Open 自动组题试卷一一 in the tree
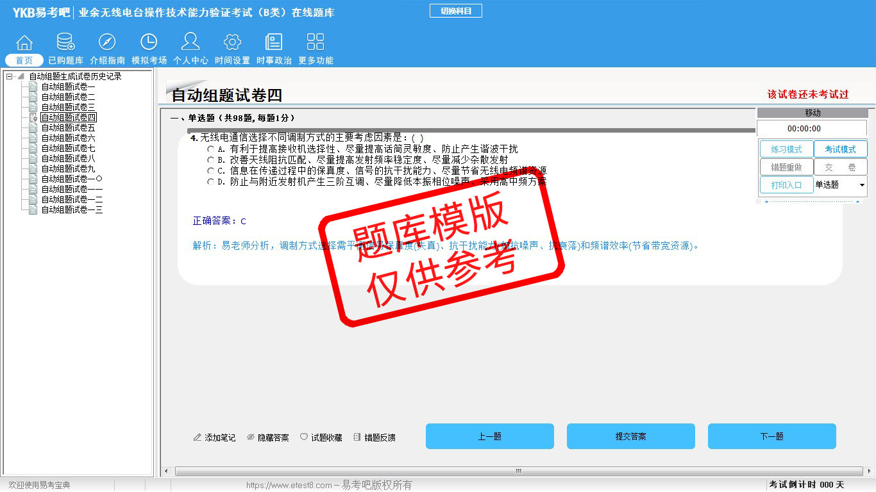The image size is (876, 492). point(72,190)
